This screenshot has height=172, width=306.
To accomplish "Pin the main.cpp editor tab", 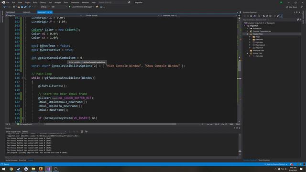I will pyautogui.click(x=48, y=12).
